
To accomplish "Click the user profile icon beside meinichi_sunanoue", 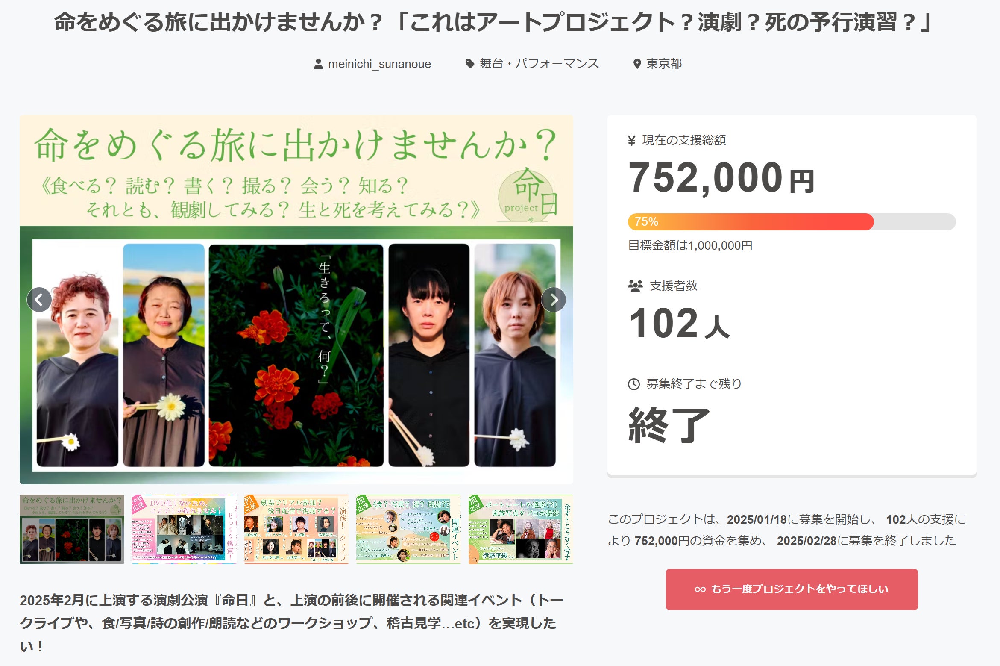I will click(318, 64).
